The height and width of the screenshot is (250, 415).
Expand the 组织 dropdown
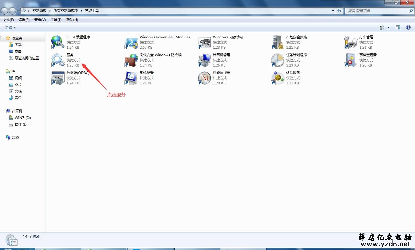click(11, 27)
